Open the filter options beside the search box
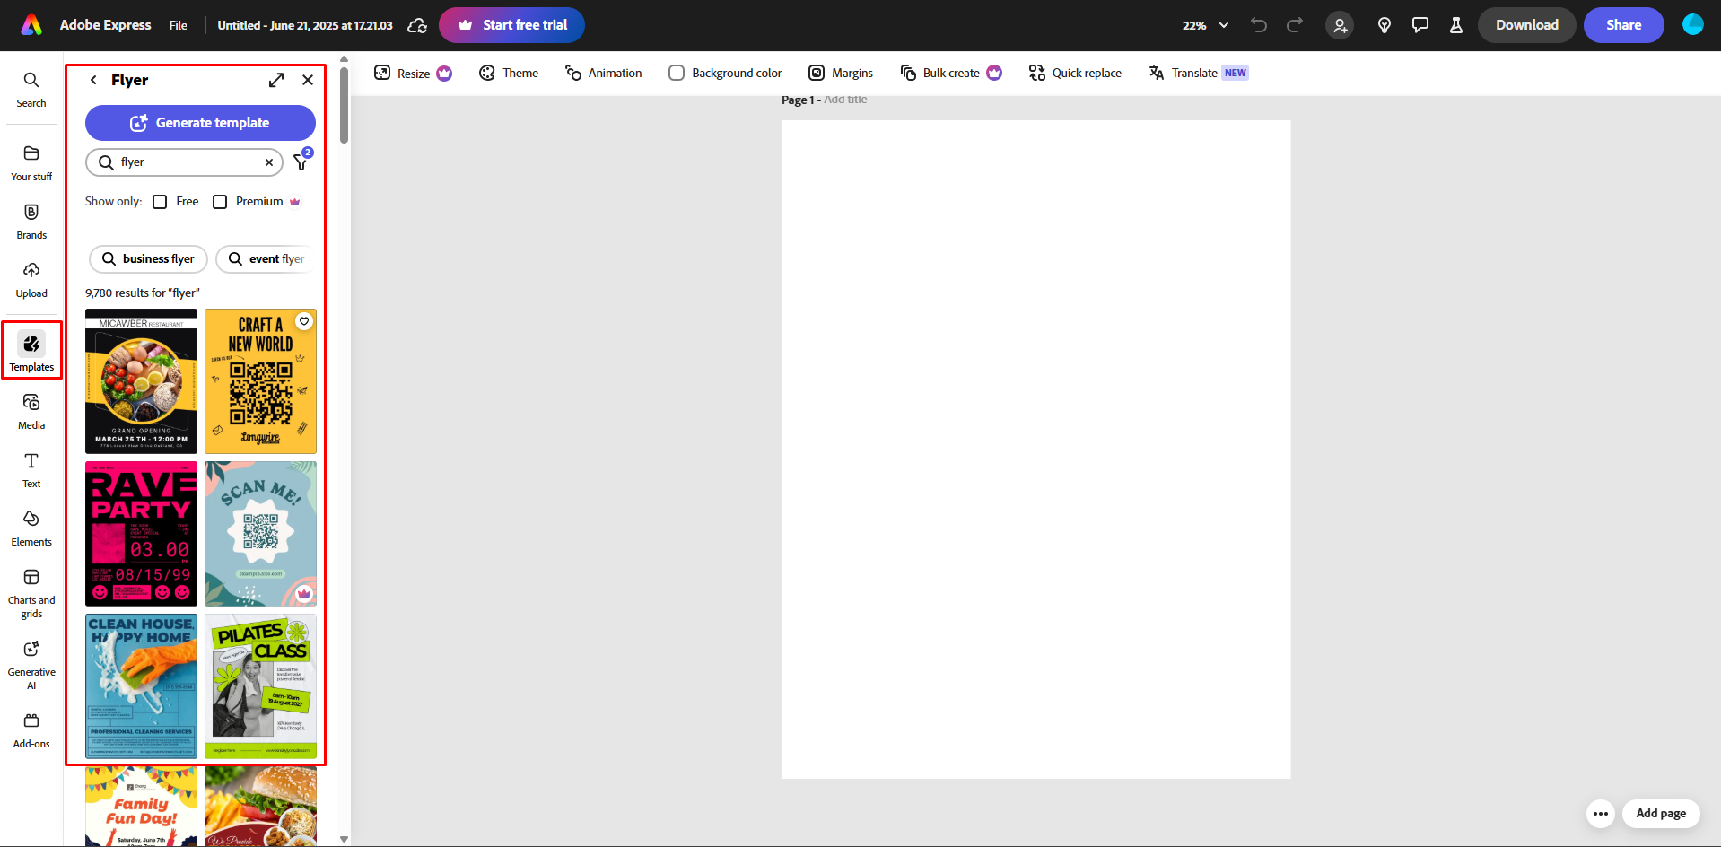1721x847 pixels. tap(301, 162)
